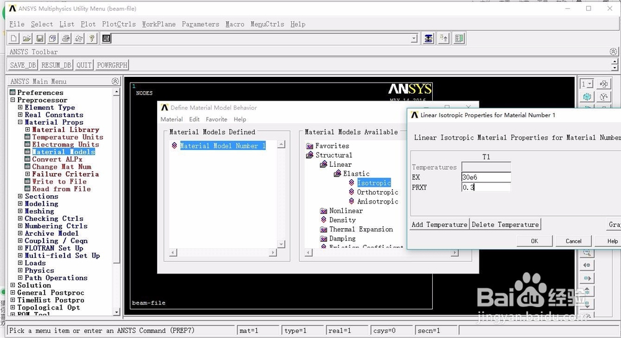The width and height of the screenshot is (621, 338).
Task: Click the pan model up icon
Action: 587,291
